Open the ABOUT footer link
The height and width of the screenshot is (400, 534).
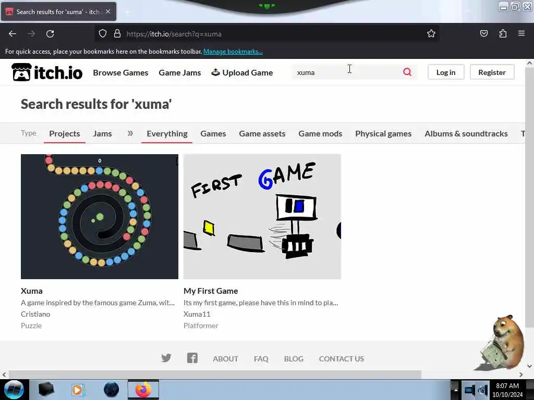coord(225,358)
